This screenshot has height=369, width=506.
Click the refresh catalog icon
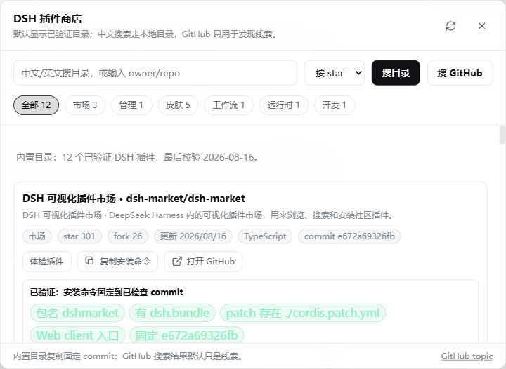tap(450, 26)
